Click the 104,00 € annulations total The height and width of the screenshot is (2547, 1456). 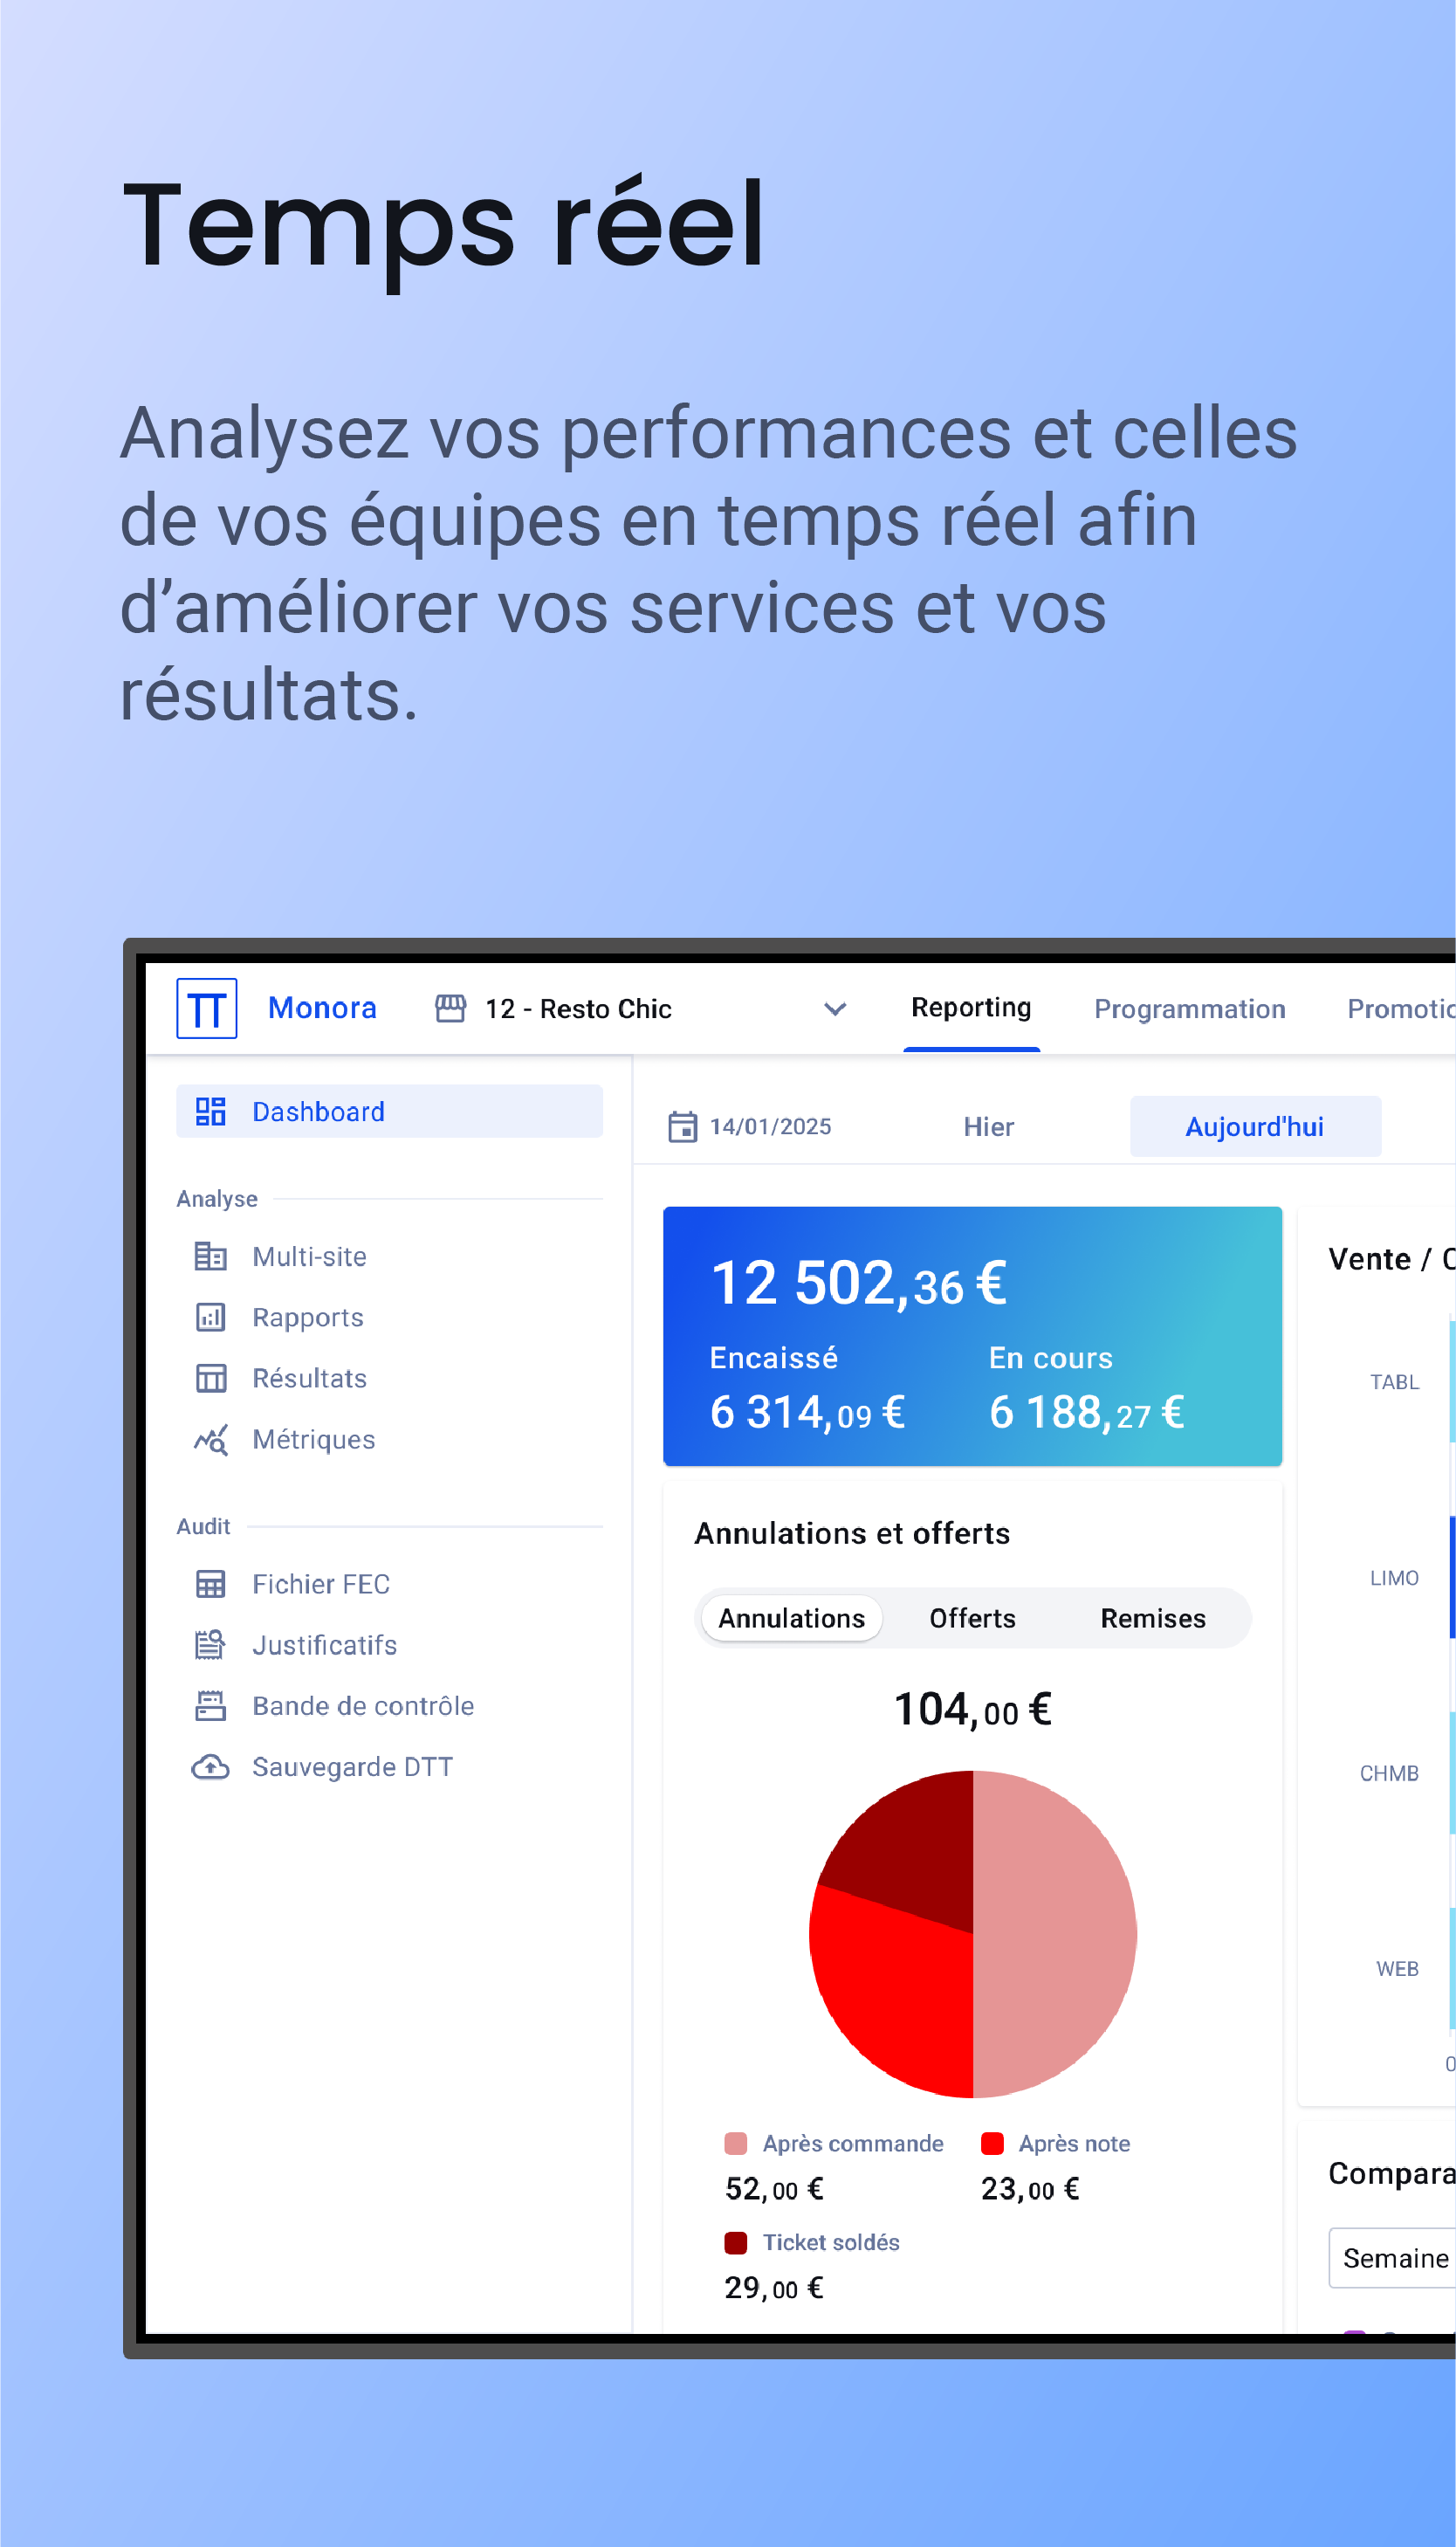972,1709
